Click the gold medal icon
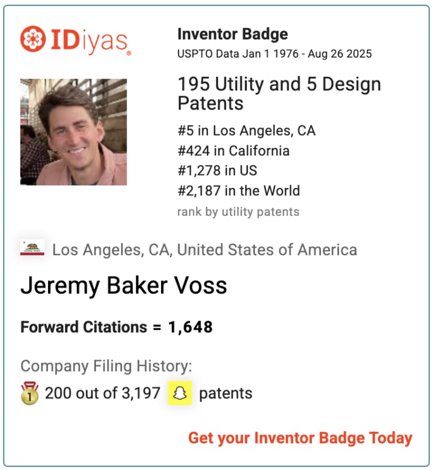 (x=29, y=393)
